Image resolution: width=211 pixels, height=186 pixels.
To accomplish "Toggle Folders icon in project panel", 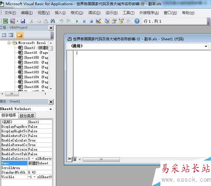I will (20, 35).
